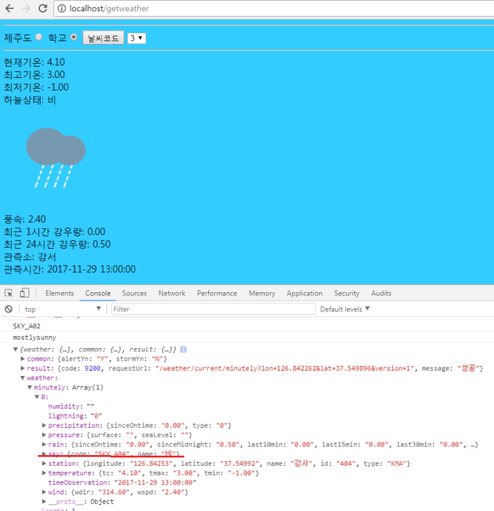Open the top execution context dropdown
494x511 pixels.
(63, 309)
